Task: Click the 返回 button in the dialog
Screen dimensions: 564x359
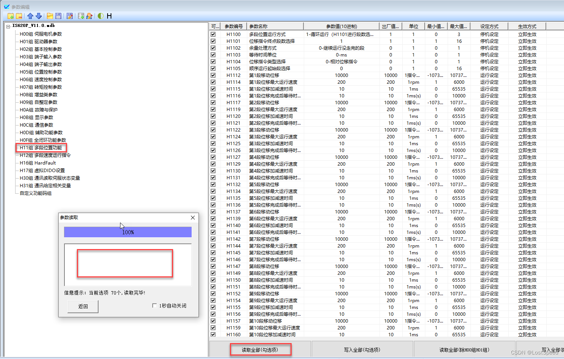Action: click(x=83, y=306)
